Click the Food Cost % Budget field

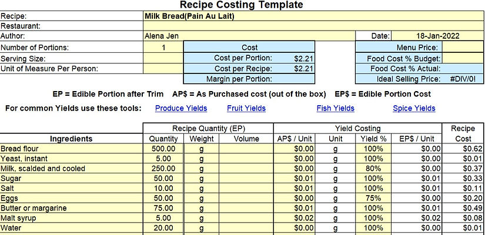click(462, 58)
